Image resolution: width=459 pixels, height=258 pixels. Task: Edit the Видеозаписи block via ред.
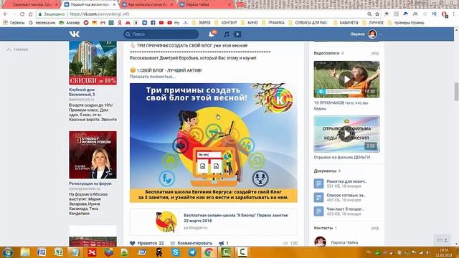[x=375, y=53]
